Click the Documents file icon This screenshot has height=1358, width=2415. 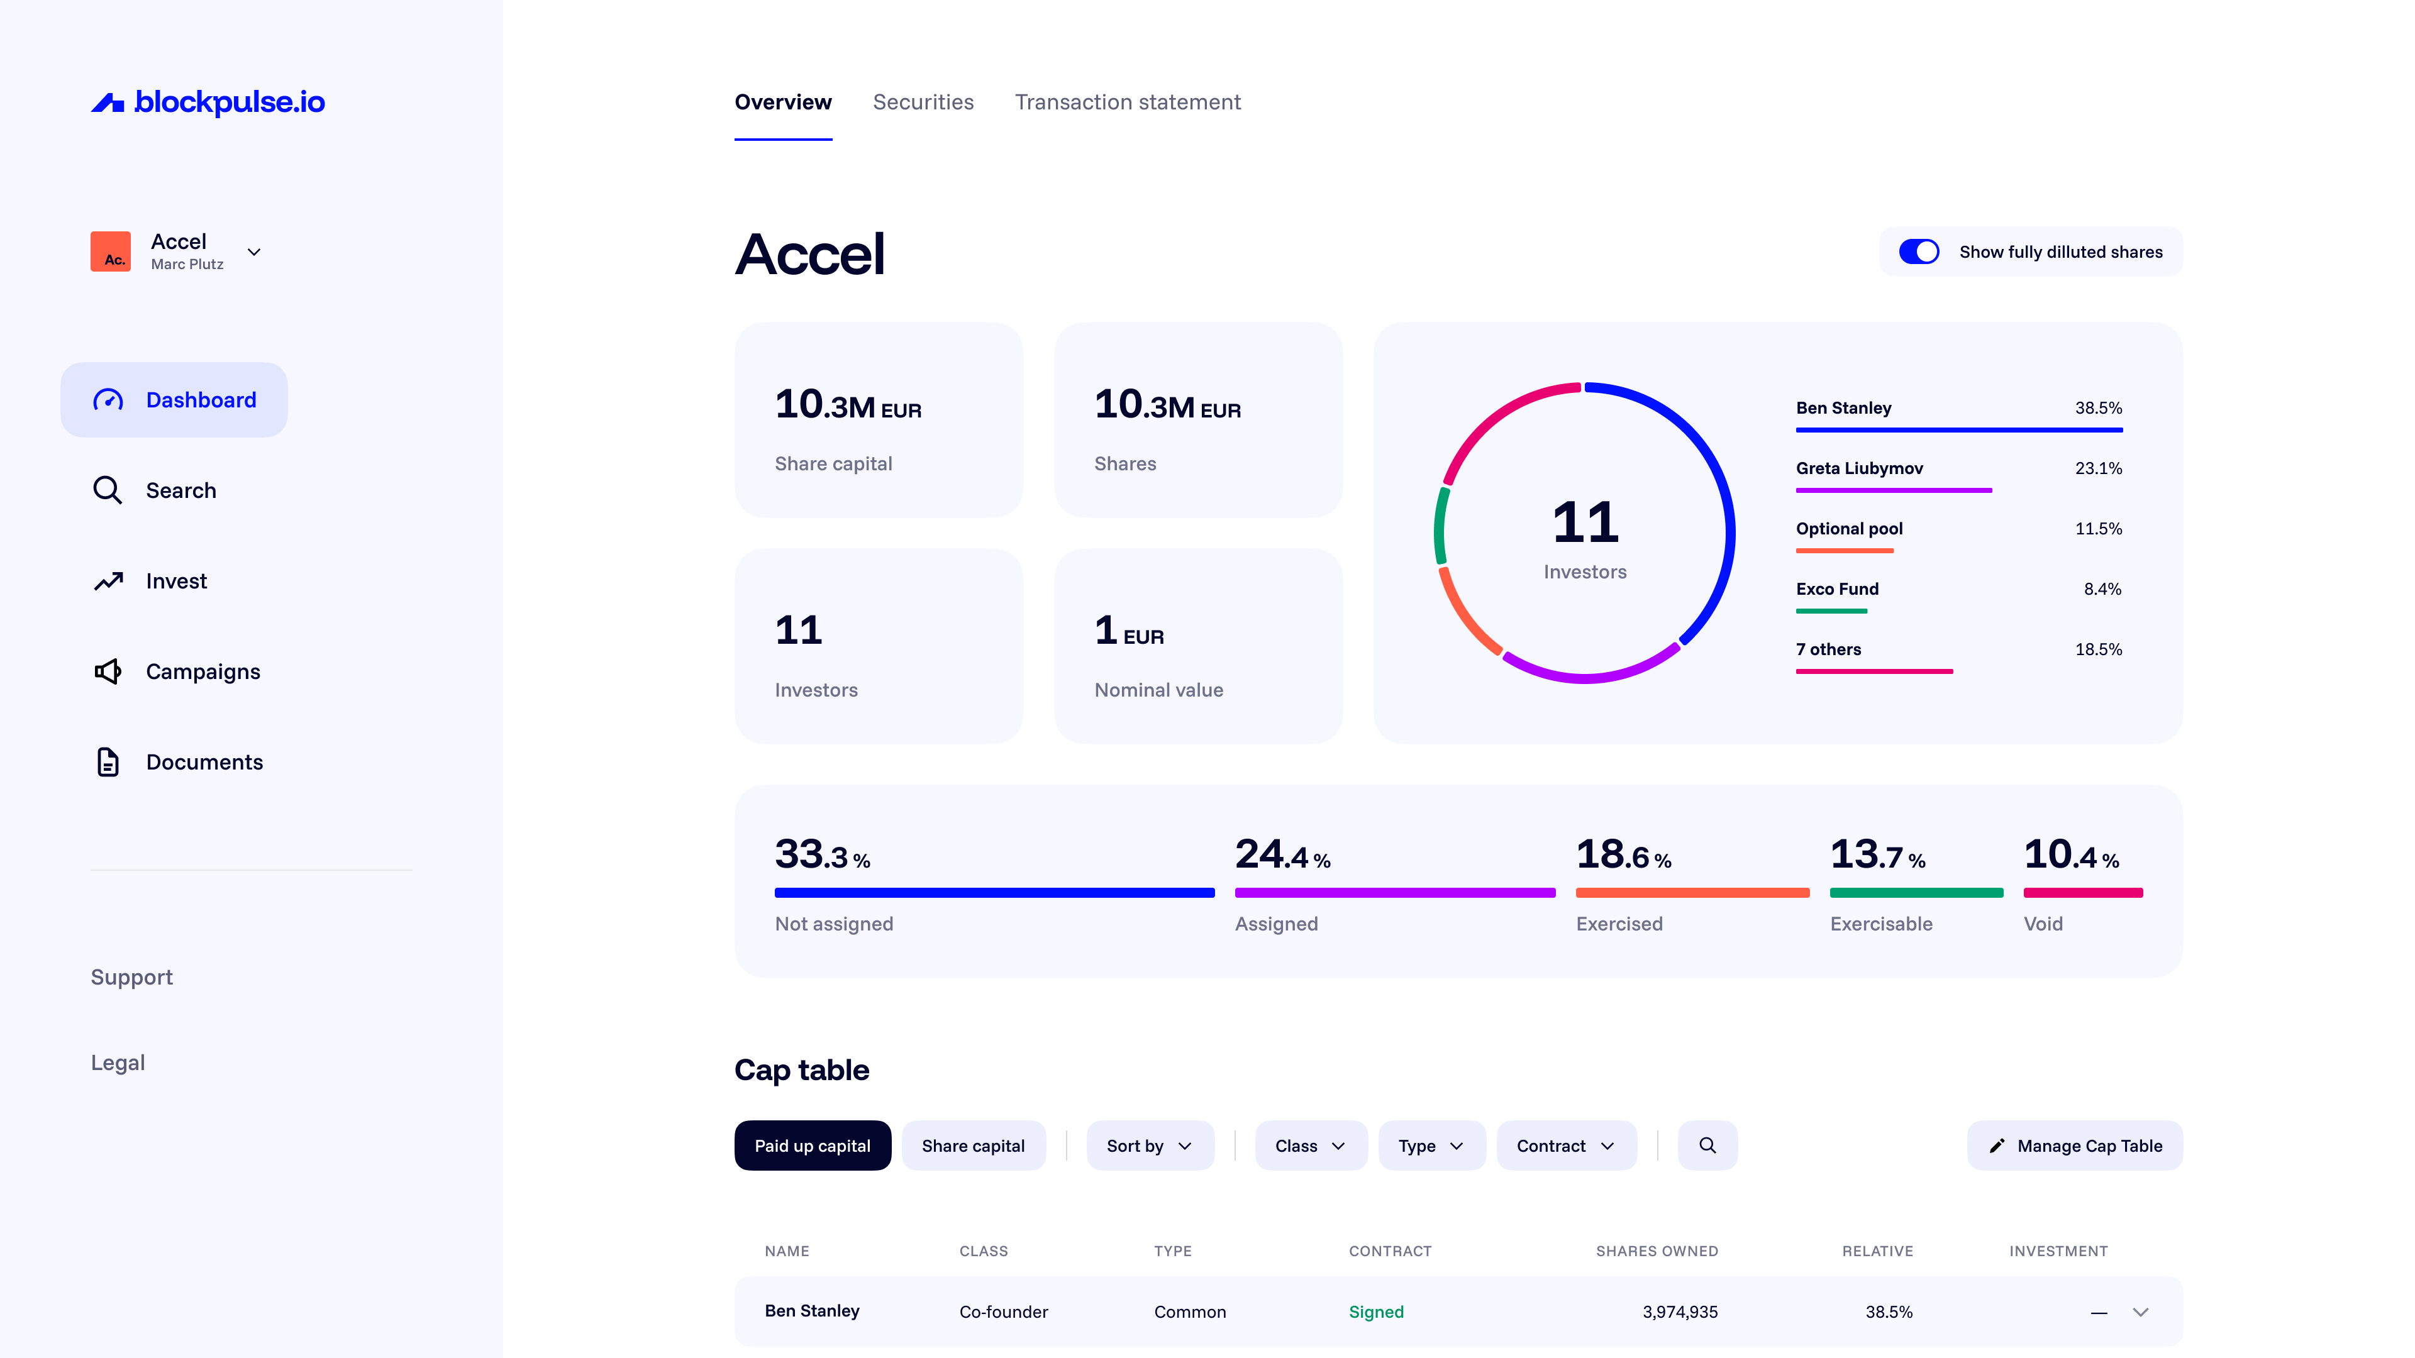coord(108,762)
